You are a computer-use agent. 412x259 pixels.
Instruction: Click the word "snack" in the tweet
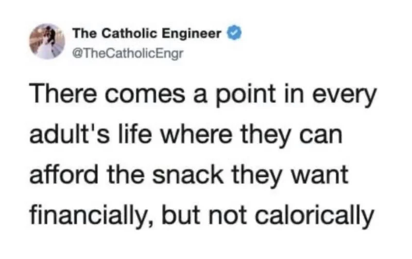point(187,175)
